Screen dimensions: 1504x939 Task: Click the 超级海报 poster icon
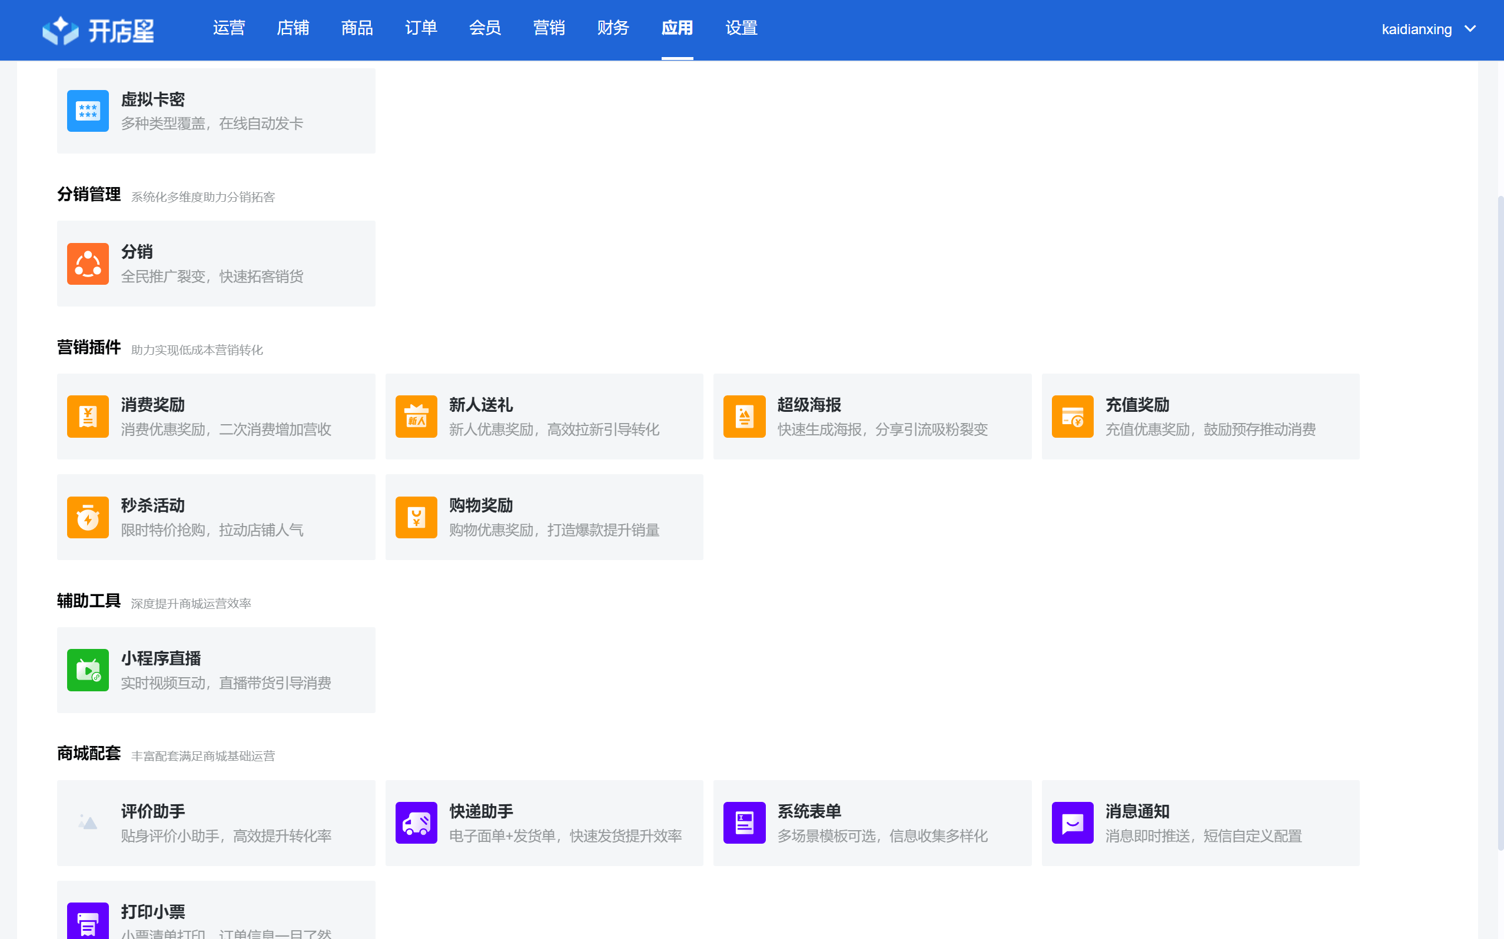coord(743,416)
